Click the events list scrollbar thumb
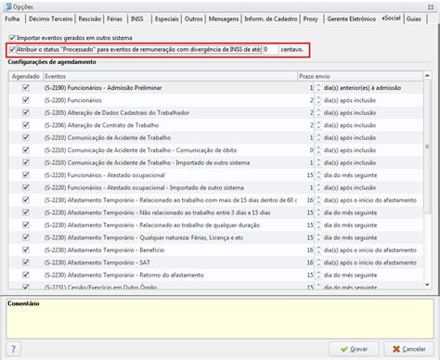Viewport: 440px width, 360px height. (427, 147)
